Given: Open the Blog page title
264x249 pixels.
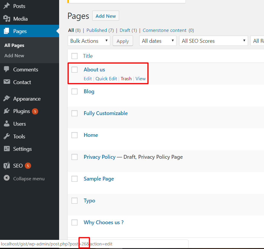Looking at the screenshot, I should coord(89,91).
